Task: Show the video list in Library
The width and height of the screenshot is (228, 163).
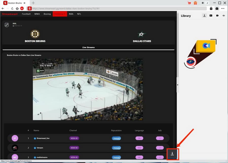Action: click(211, 16)
